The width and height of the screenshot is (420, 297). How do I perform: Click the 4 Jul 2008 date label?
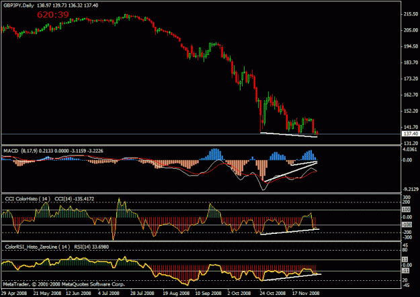click(x=108, y=293)
